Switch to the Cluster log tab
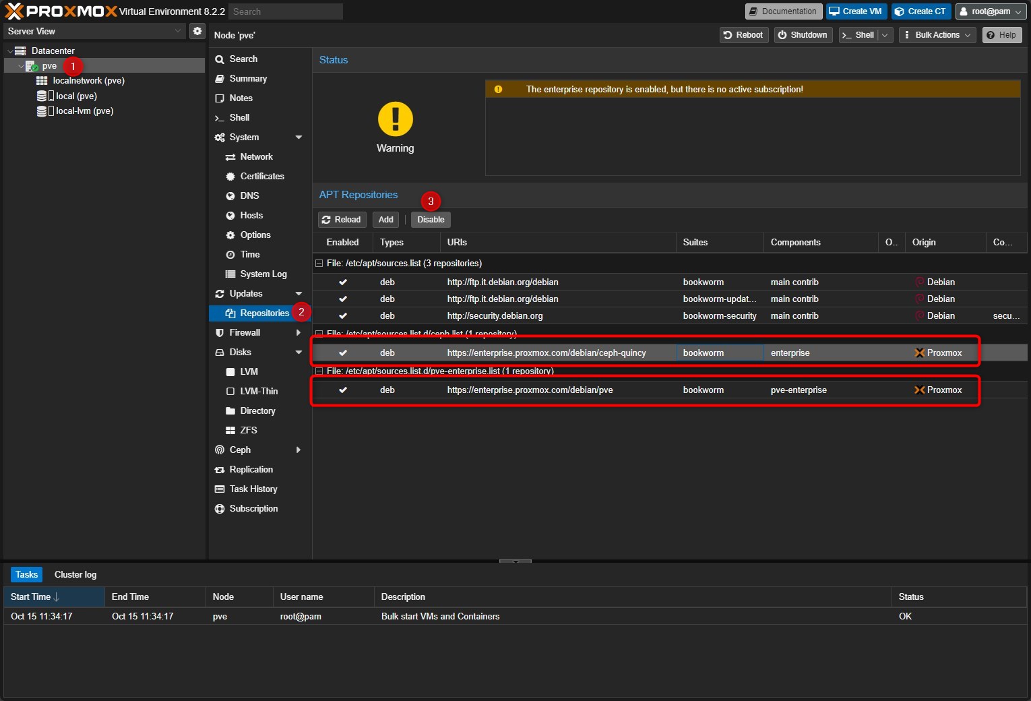Viewport: 1031px width, 701px height. (75, 575)
